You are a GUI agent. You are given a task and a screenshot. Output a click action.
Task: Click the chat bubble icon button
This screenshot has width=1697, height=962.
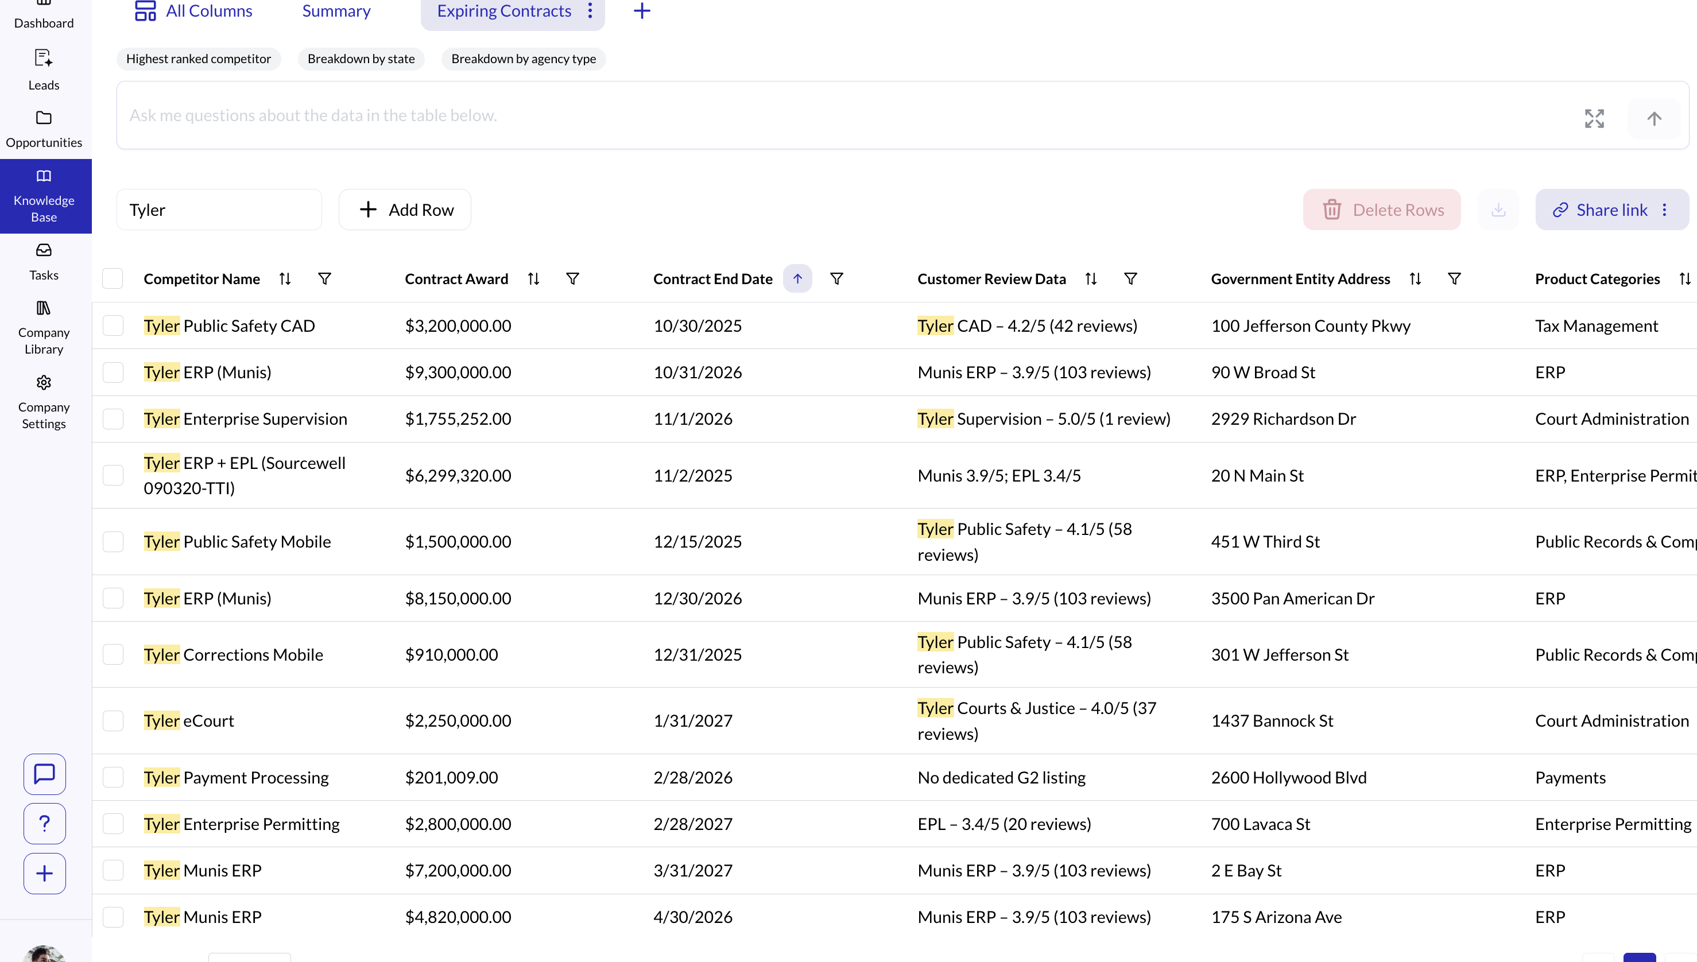point(44,774)
